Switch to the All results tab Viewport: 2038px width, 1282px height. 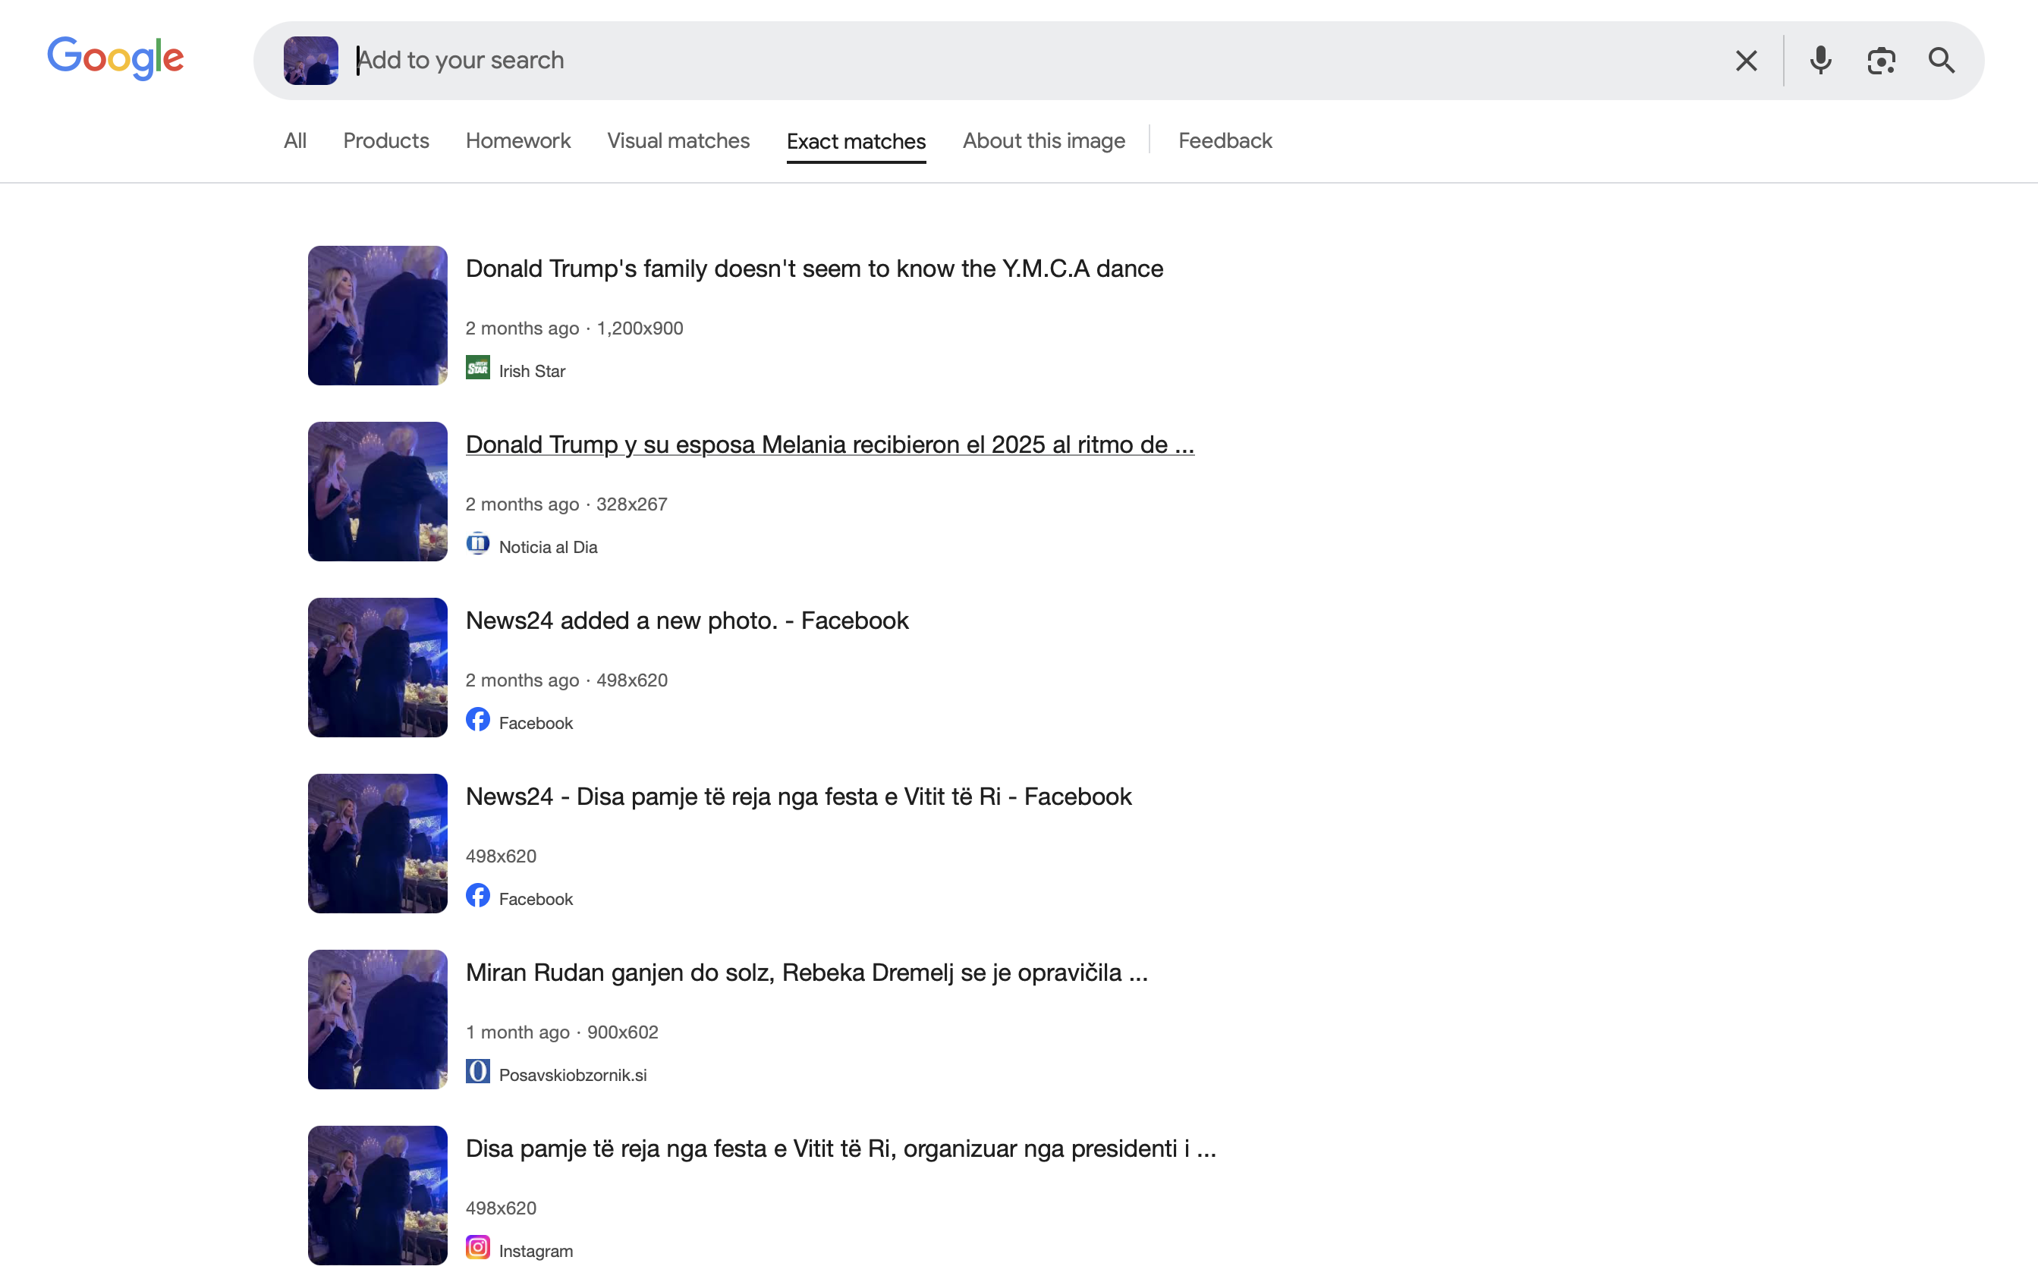(294, 140)
